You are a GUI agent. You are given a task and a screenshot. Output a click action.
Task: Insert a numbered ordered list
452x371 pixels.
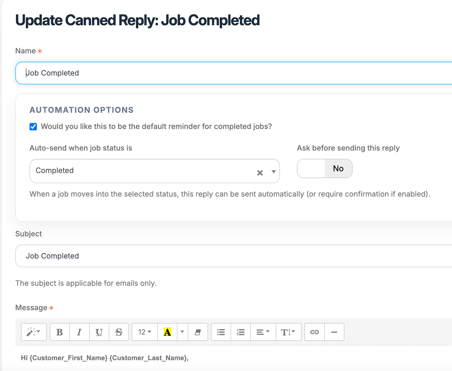click(x=240, y=332)
